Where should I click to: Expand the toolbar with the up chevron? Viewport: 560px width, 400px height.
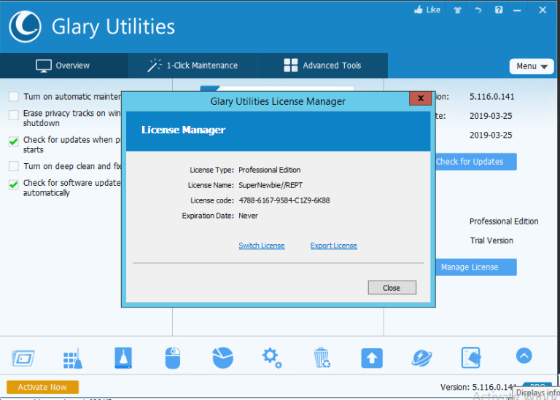524,356
